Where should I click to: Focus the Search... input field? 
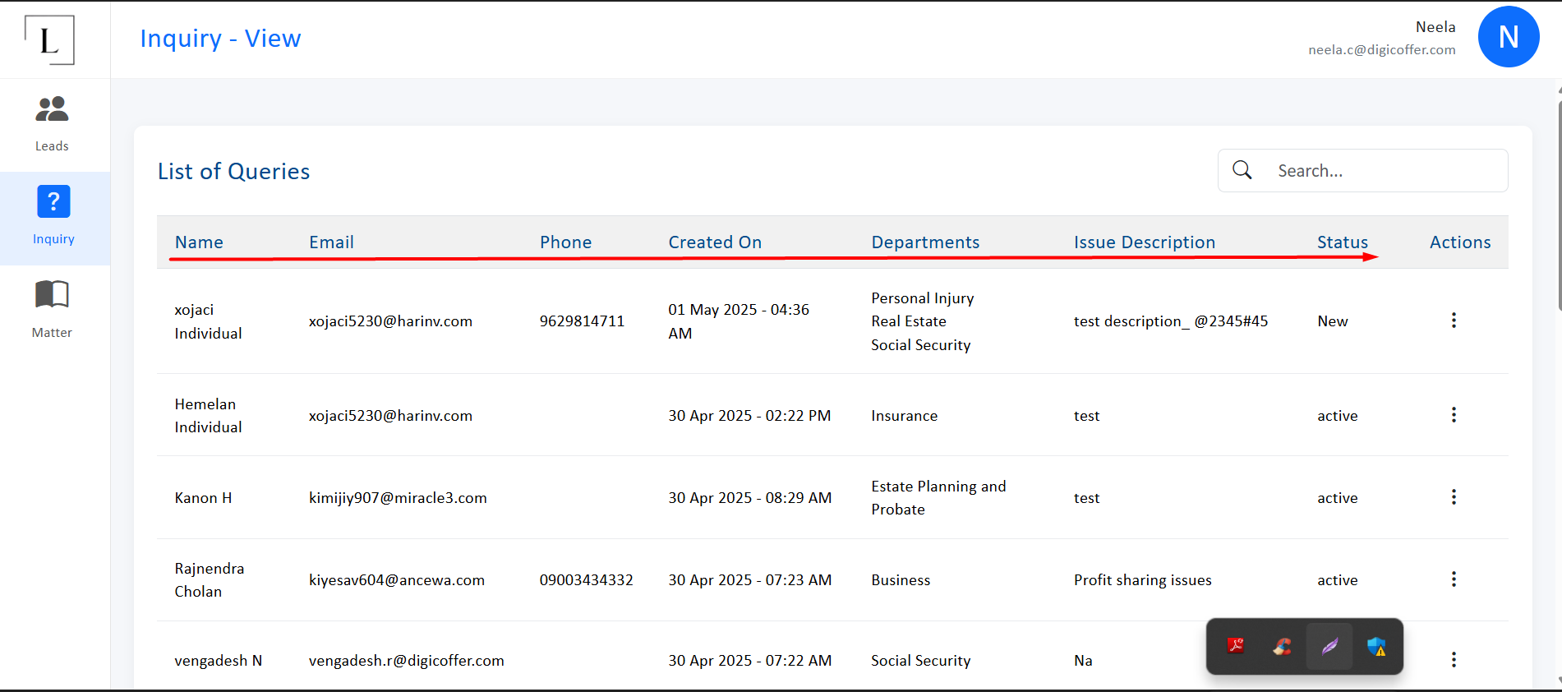[x=1362, y=170]
